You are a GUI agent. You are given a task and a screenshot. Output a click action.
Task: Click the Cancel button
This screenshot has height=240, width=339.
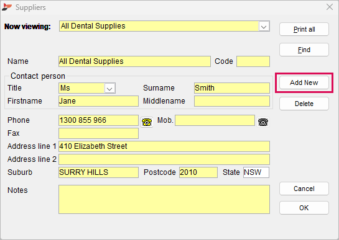click(x=304, y=189)
